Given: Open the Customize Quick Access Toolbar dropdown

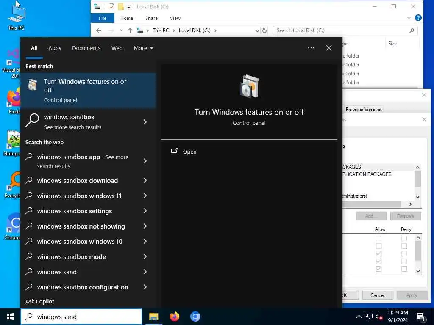Looking at the screenshot, I should pos(129,7).
